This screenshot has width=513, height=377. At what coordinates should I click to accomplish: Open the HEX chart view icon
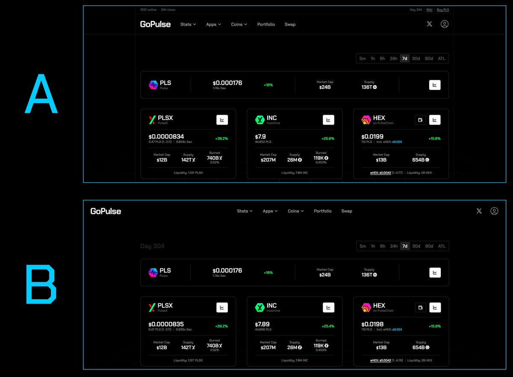[435, 120]
